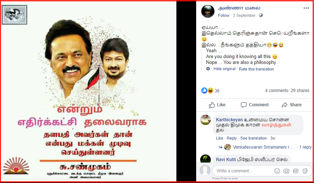Click the Share arrow button
The image size is (314, 183).
pos(292,105)
